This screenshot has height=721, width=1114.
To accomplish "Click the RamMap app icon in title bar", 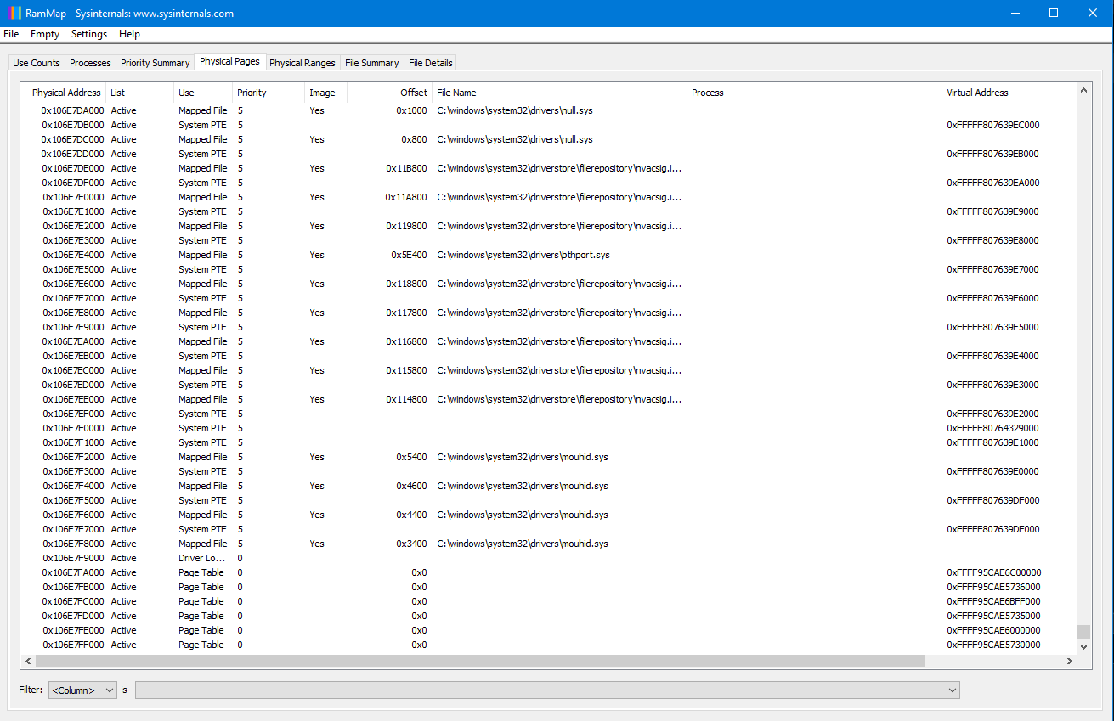I will pos(14,13).
